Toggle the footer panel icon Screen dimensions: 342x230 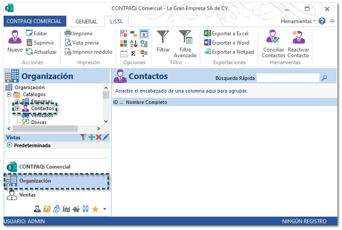pos(123,53)
